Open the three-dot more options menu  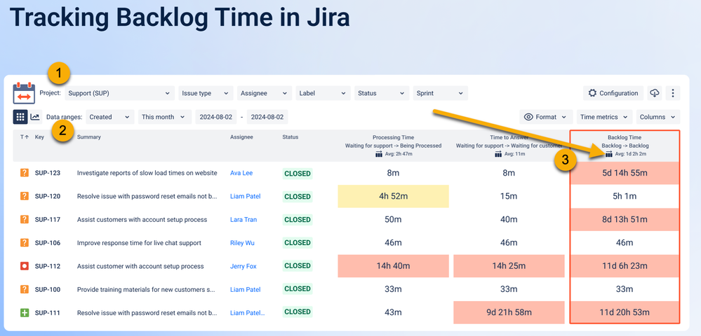pyautogui.click(x=673, y=93)
